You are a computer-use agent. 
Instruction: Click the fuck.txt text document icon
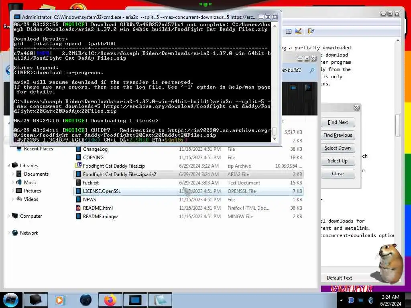(x=78, y=182)
